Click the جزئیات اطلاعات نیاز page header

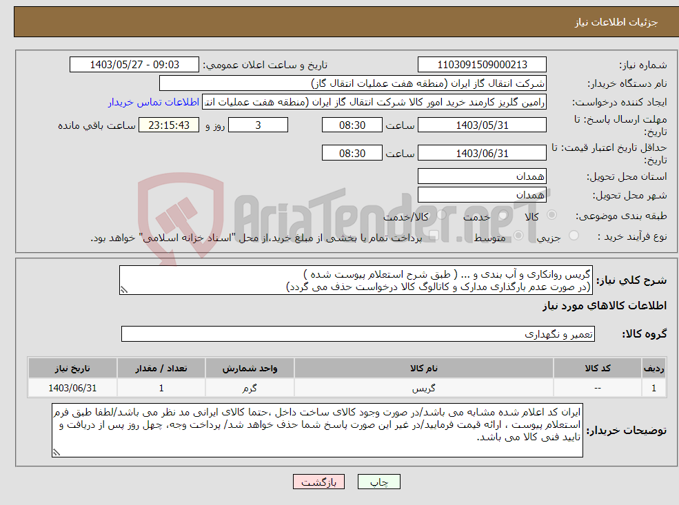coord(616,22)
